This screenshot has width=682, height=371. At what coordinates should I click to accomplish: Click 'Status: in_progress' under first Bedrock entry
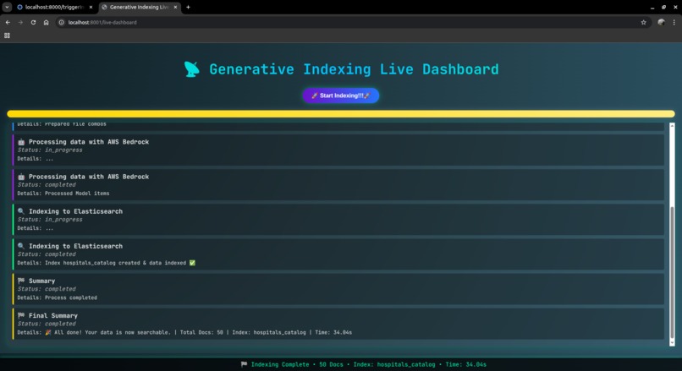click(x=50, y=150)
